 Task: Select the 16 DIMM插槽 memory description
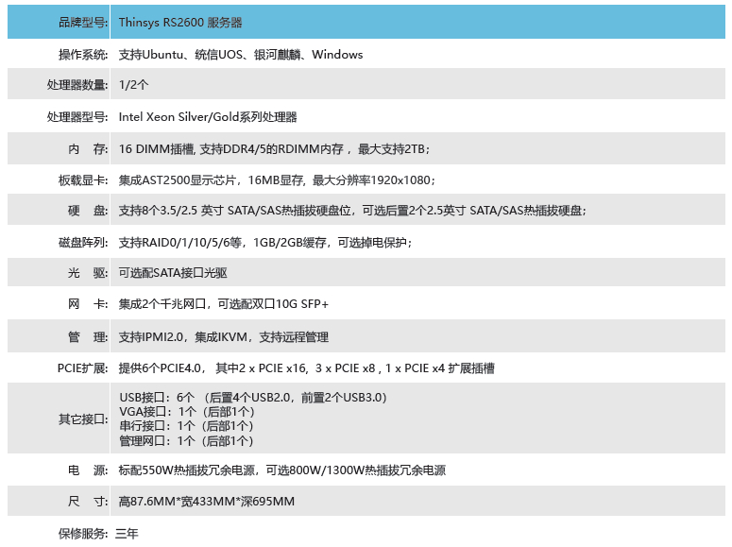tap(275, 149)
